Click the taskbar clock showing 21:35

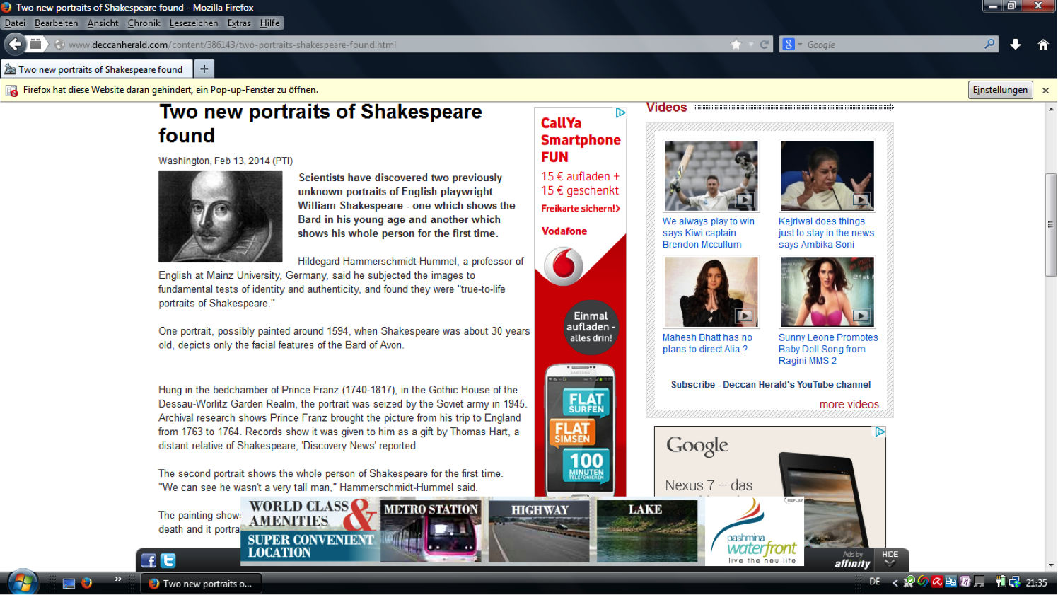tap(1036, 583)
